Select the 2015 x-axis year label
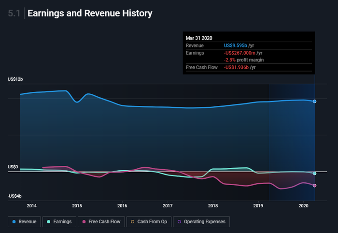The image size is (338, 233). [x=77, y=205]
